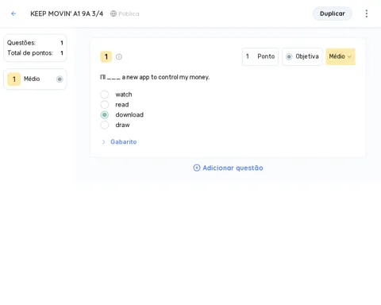Click the radio icon inside the Objetiva box

(289, 56)
